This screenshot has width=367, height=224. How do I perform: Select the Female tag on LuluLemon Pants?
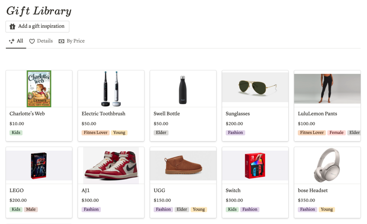[x=336, y=133]
